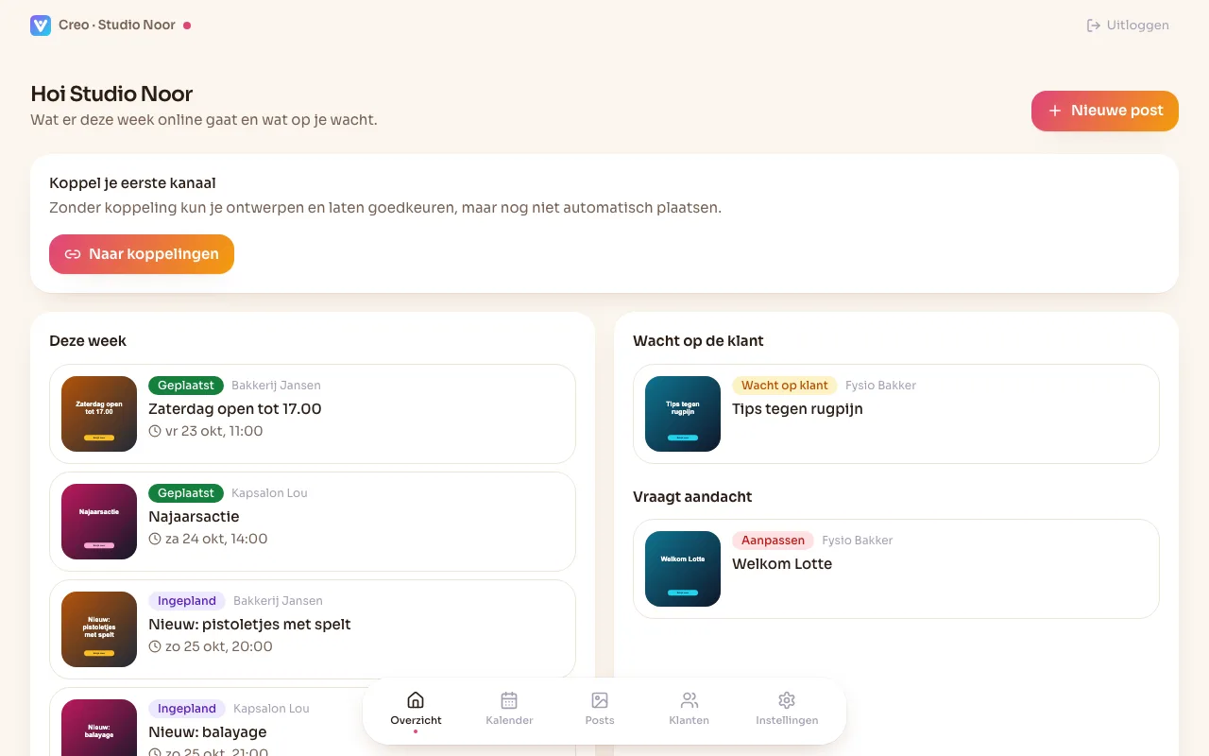Click the logout arrow icon

1094,26
